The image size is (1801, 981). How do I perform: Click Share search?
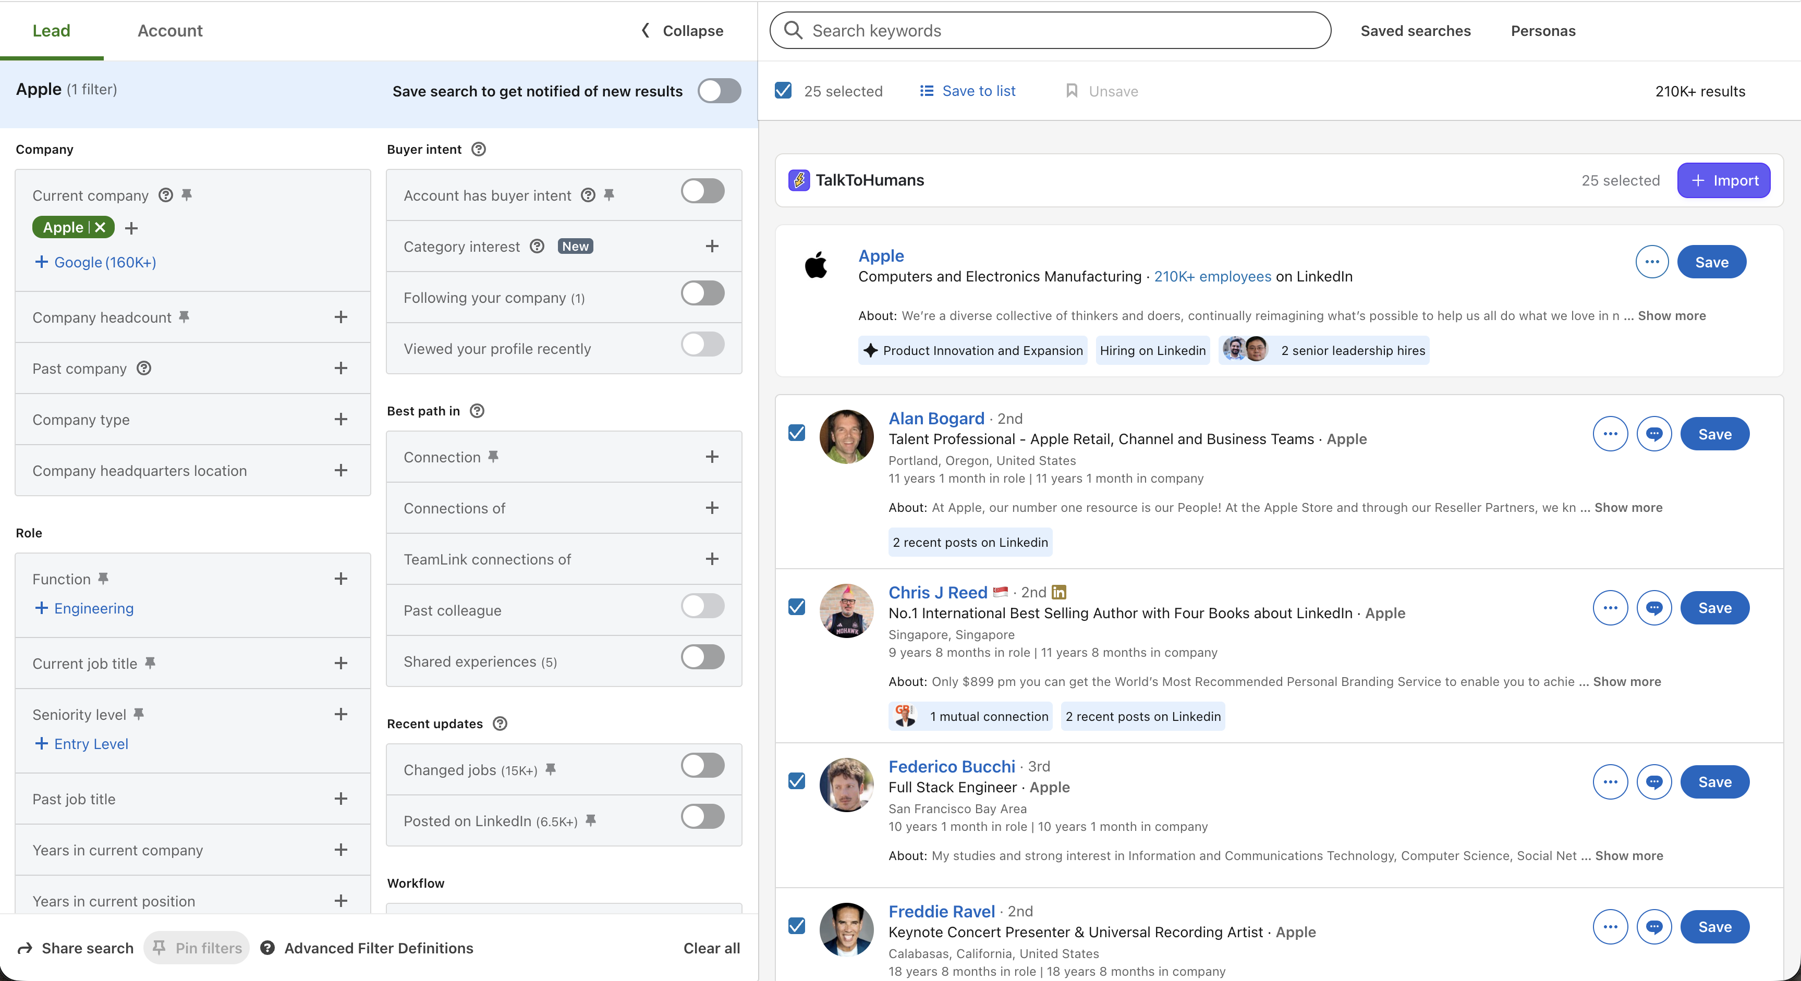[x=76, y=948]
